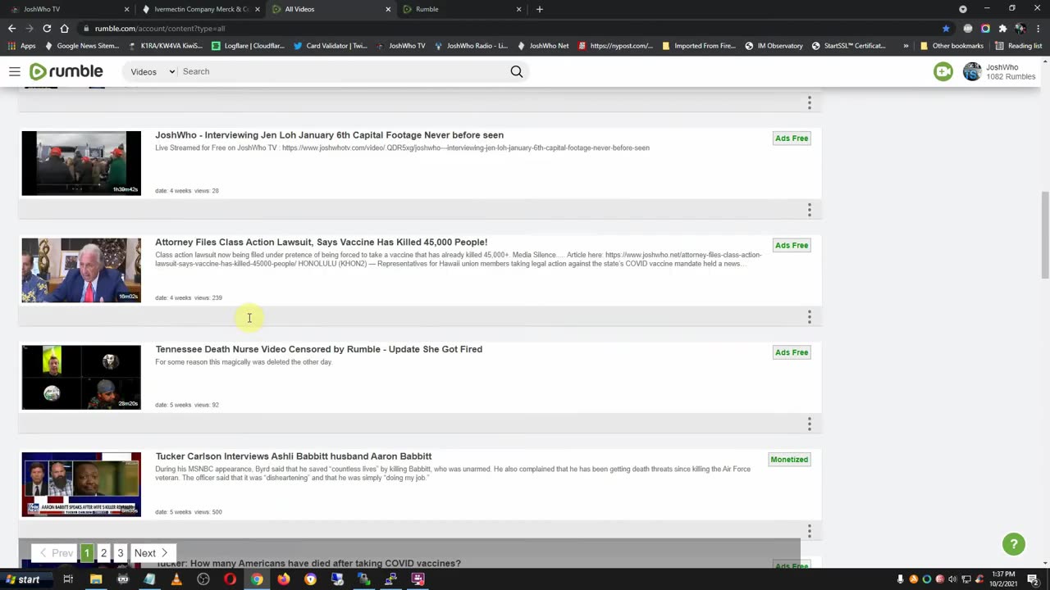Click the green upload video camera icon
This screenshot has width=1050, height=590.
[943, 71]
